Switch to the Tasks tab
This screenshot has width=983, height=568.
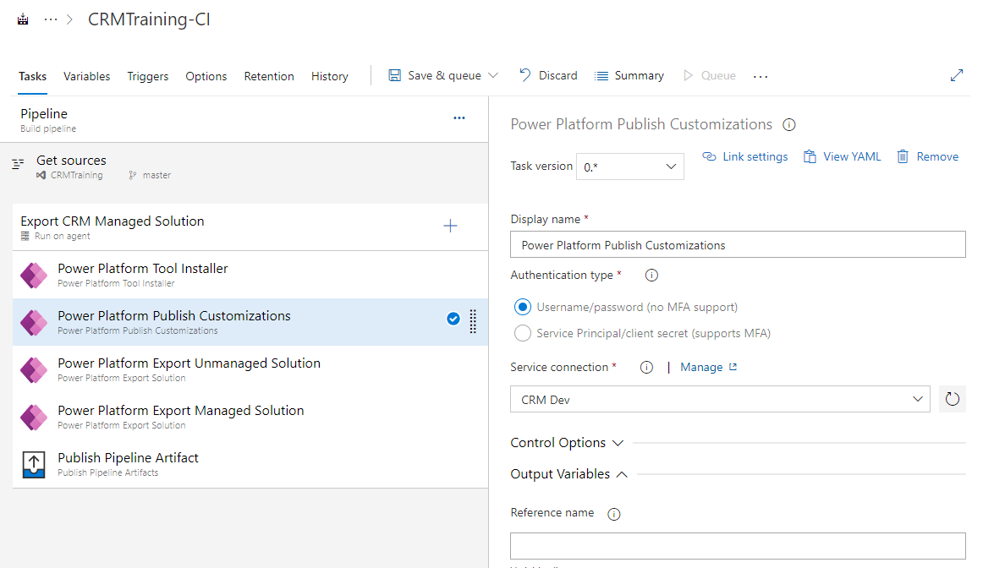(x=33, y=76)
